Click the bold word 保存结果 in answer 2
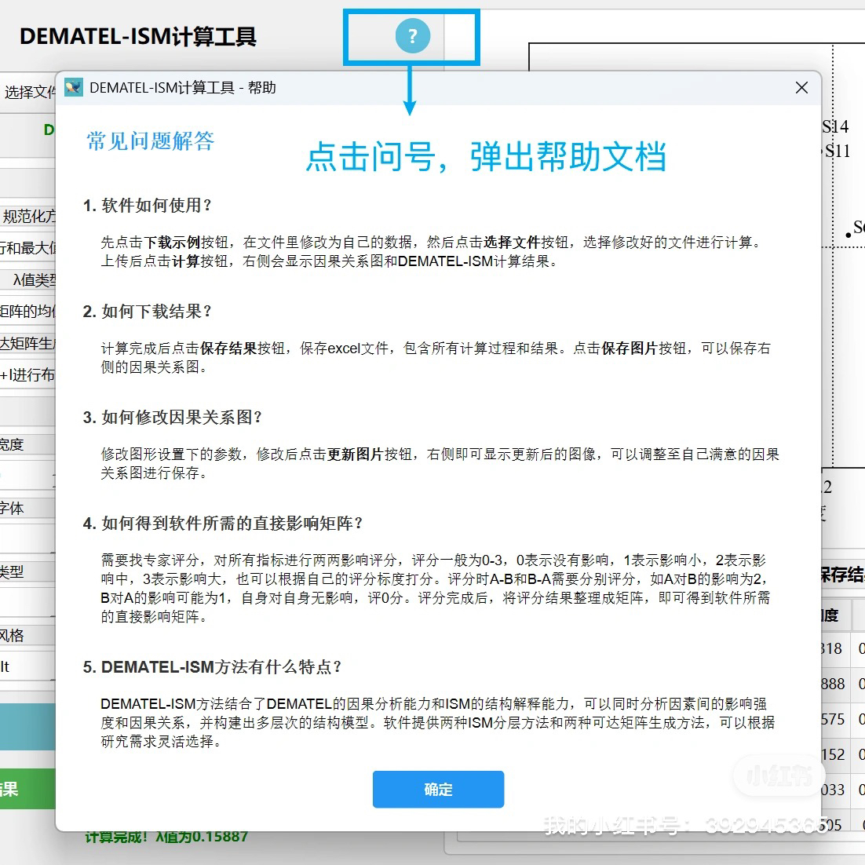The width and height of the screenshot is (865, 865). 228,348
